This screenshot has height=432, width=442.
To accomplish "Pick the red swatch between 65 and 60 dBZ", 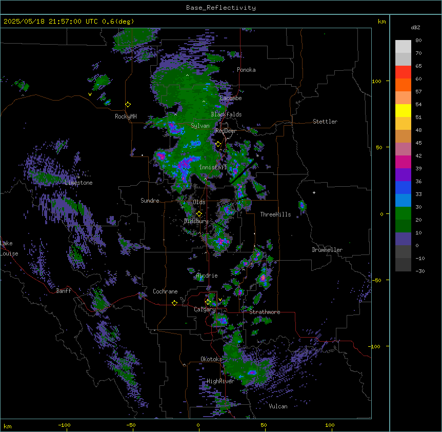I will (403, 72).
